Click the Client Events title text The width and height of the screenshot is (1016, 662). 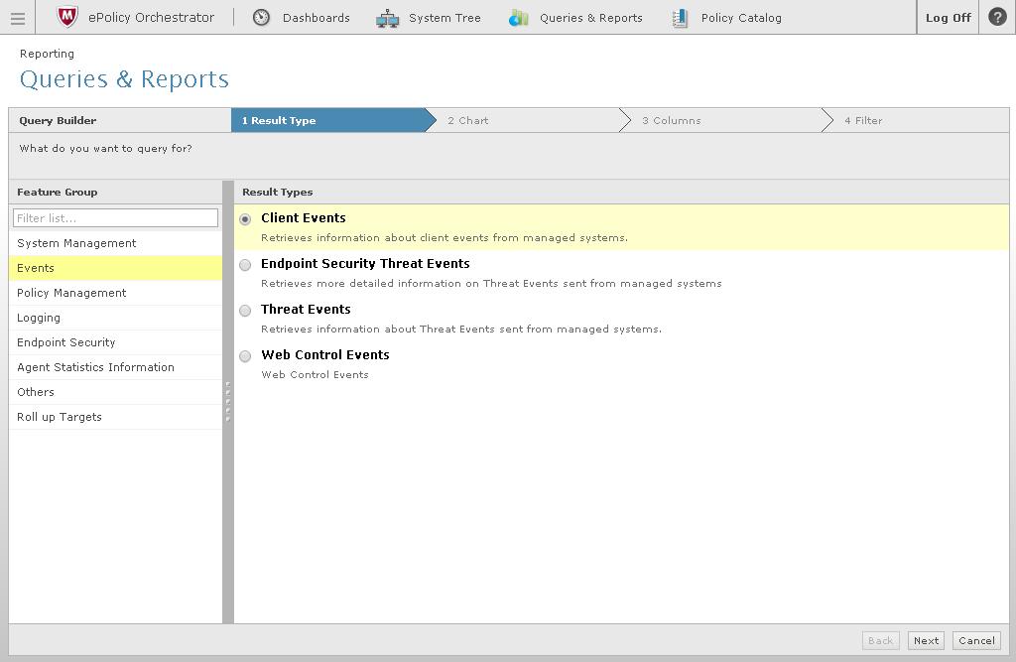coord(304,218)
